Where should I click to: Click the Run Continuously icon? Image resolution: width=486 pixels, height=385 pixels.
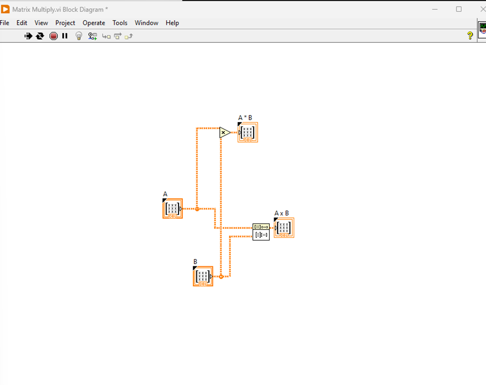(x=40, y=36)
